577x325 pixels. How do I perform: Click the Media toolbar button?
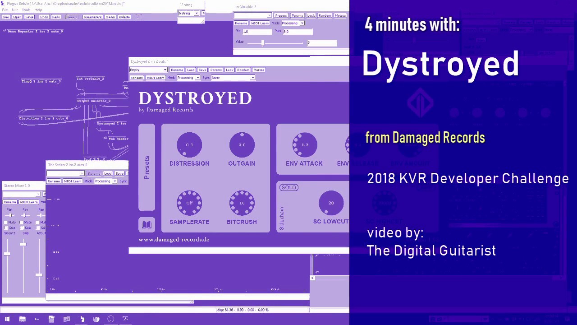[x=110, y=17]
